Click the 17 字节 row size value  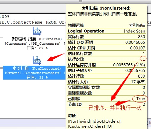(x=138, y=82)
